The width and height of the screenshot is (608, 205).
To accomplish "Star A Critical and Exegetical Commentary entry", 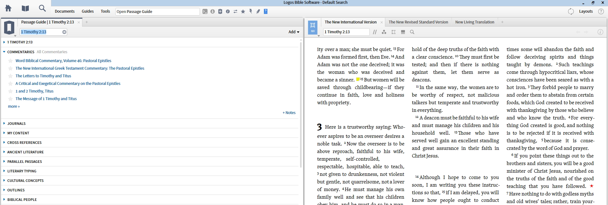I will pyautogui.click(x=10, y=84).
